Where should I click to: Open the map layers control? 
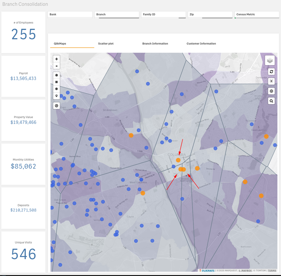click(270, 60)
